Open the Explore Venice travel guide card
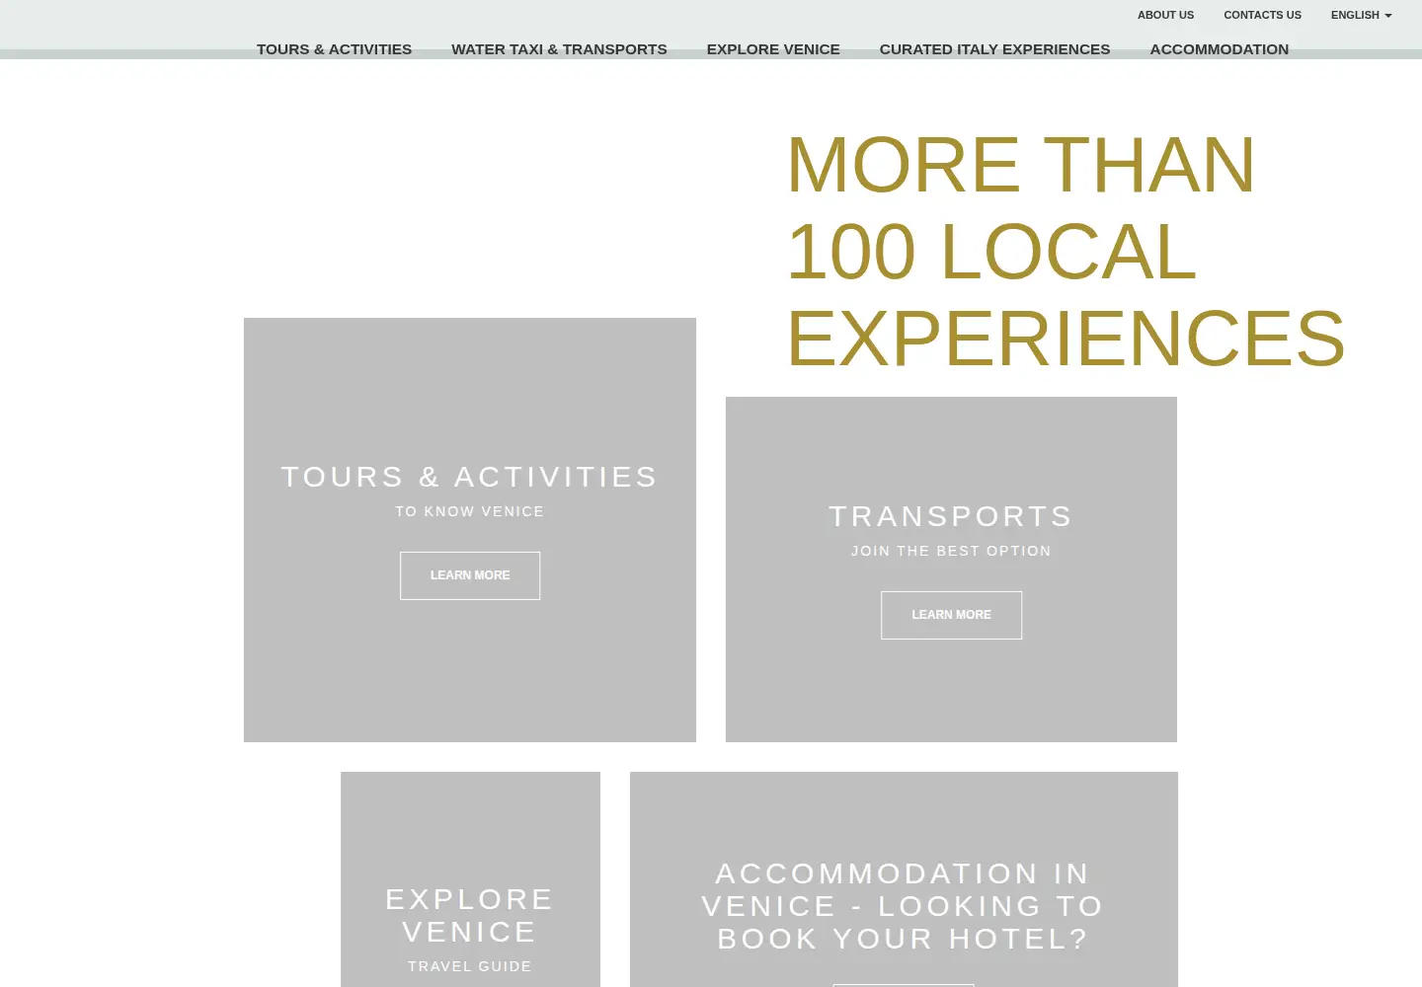This screenshot has height=987, width=1422. click(x=470, y=879)
